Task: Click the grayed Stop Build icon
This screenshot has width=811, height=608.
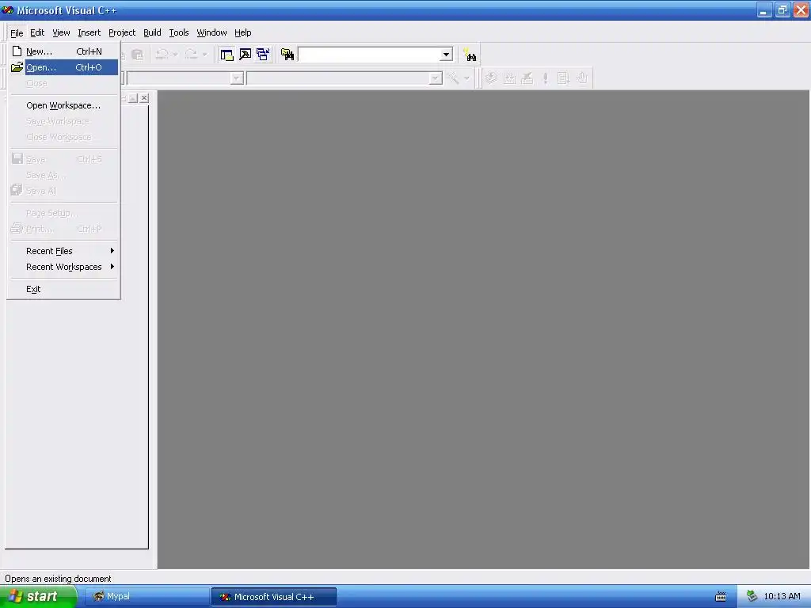Action: [x=527, y=78]
